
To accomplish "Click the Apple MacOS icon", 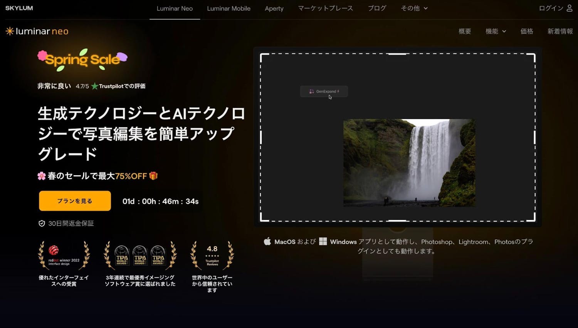I will click(267, 242).
